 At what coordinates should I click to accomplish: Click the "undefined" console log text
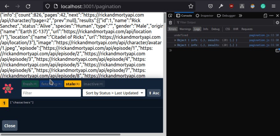click(x=181, y=35)
